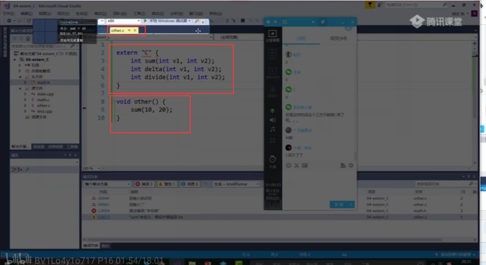Expand the main.cpp node in Solution Explorer
This screenshot has height=265, width=486.
click(25, 94)
